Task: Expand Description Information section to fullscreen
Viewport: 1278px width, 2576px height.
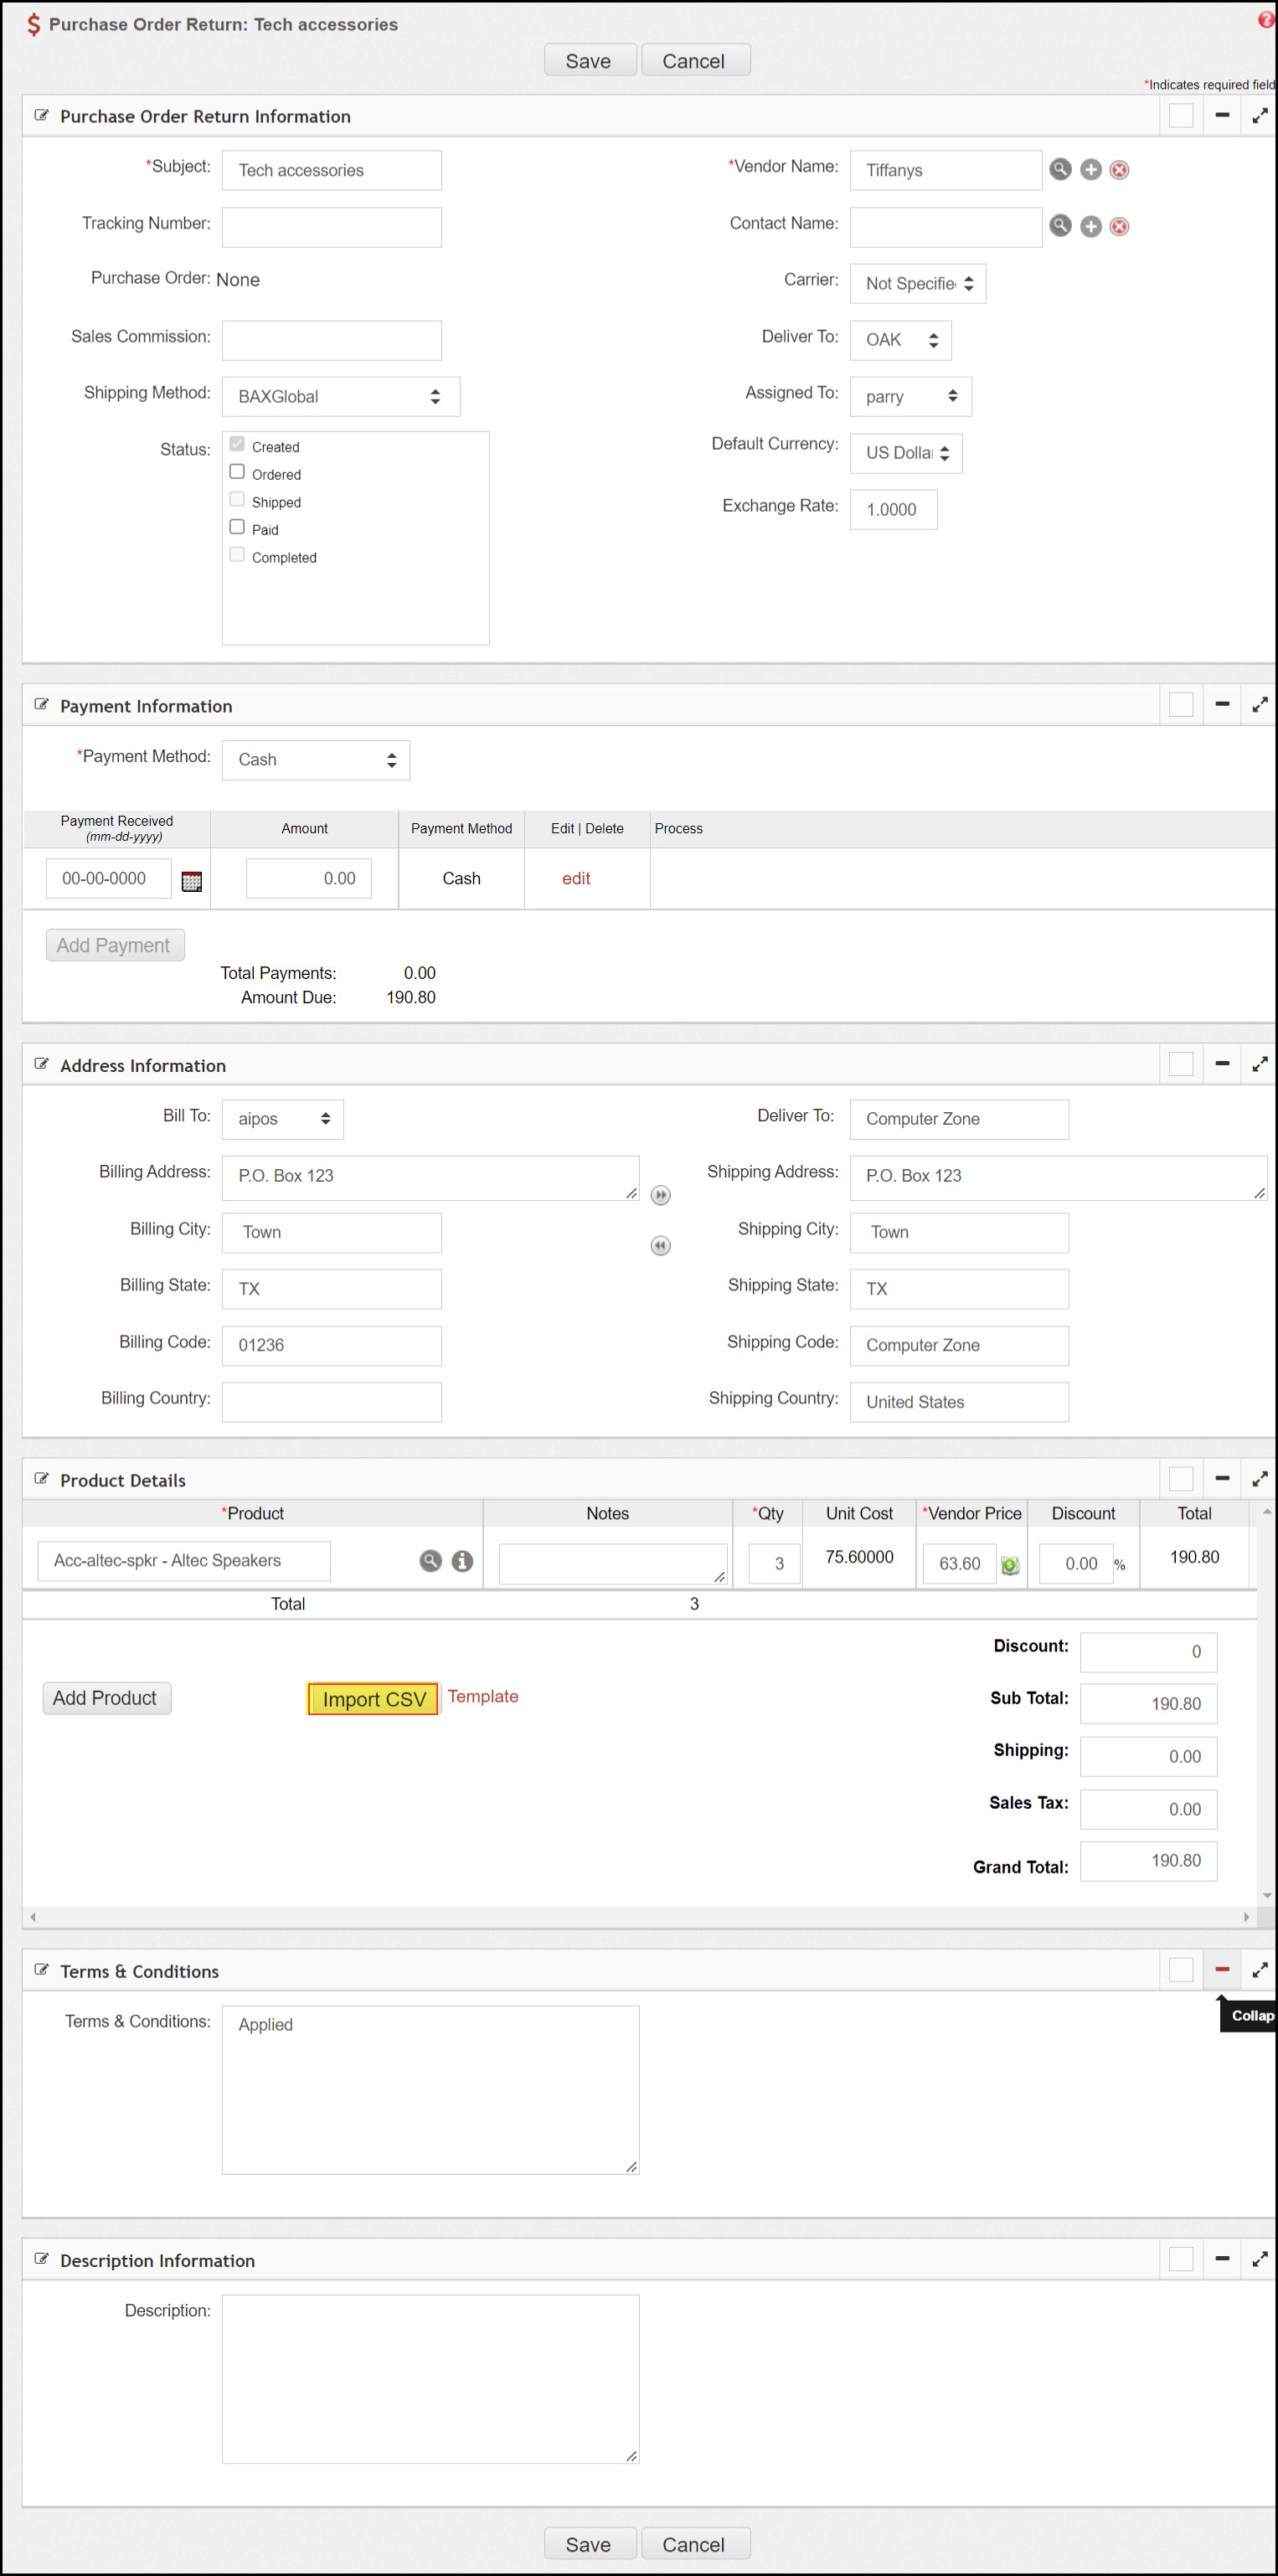Action: pos(1260,2259)
